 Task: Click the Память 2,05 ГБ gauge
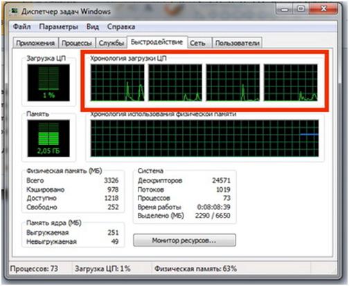coord(48,138)
